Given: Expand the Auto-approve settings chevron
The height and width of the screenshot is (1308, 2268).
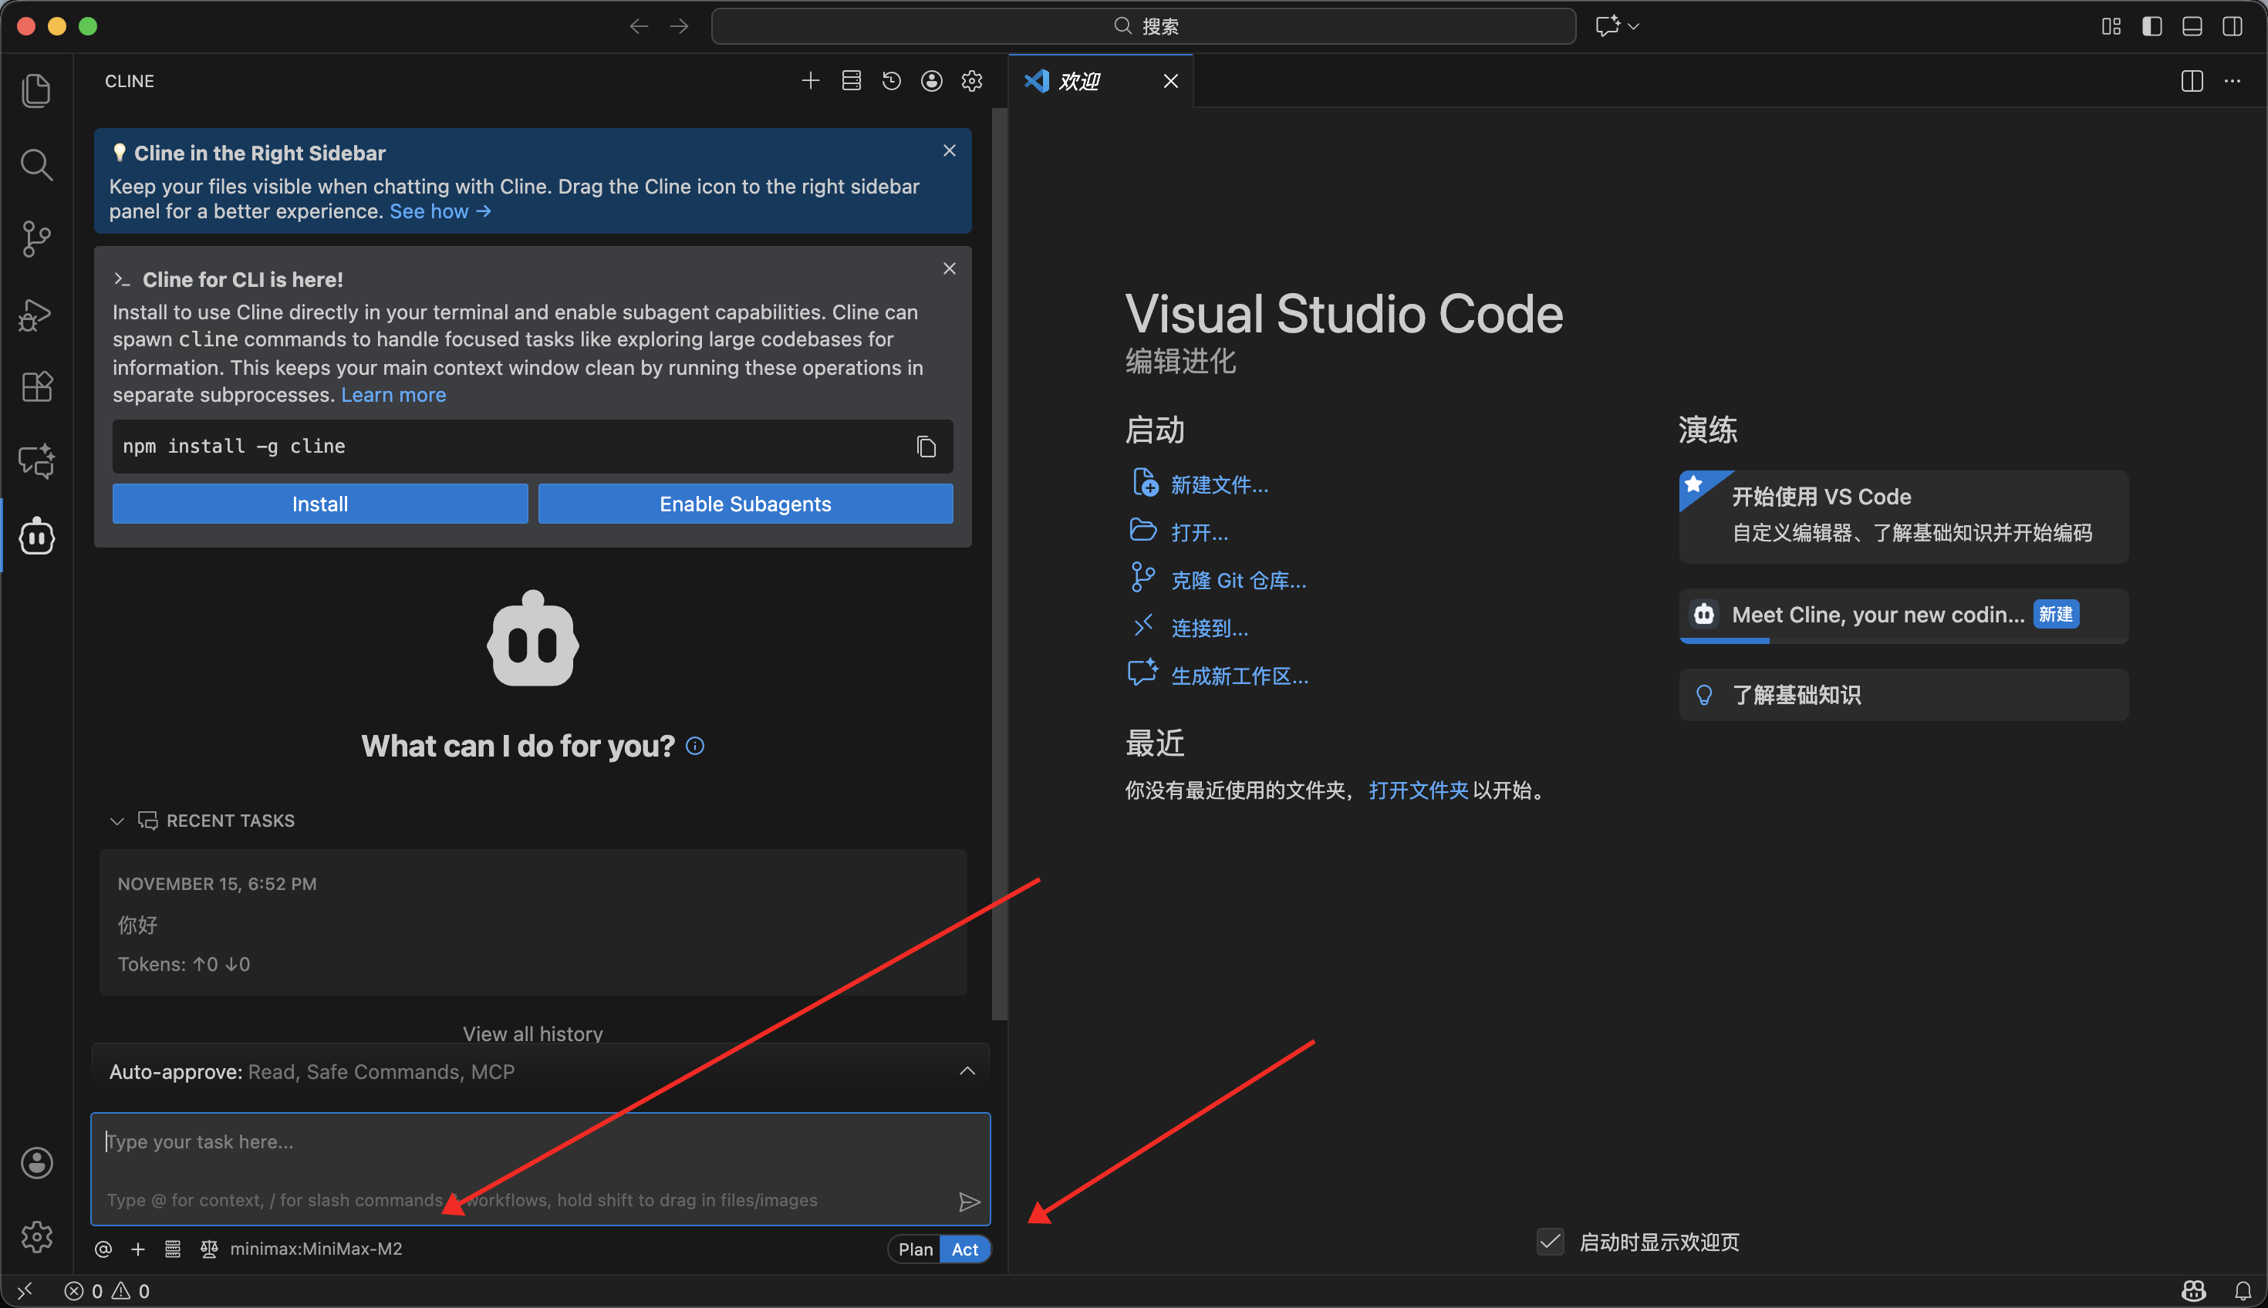Looking at the screenshot, I should click(967, 1070).
